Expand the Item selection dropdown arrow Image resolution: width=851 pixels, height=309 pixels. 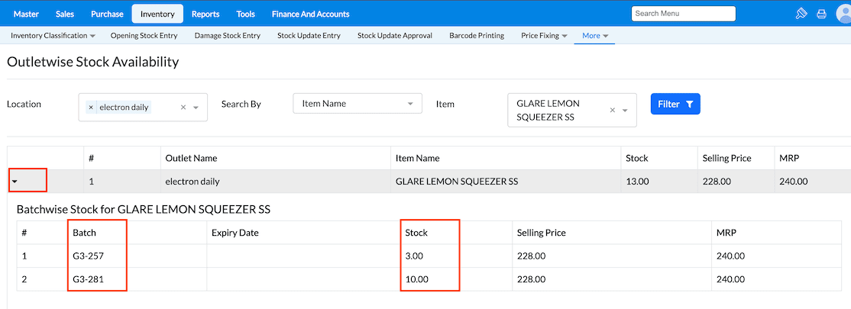pyautogui.click(x=624, y=110)
